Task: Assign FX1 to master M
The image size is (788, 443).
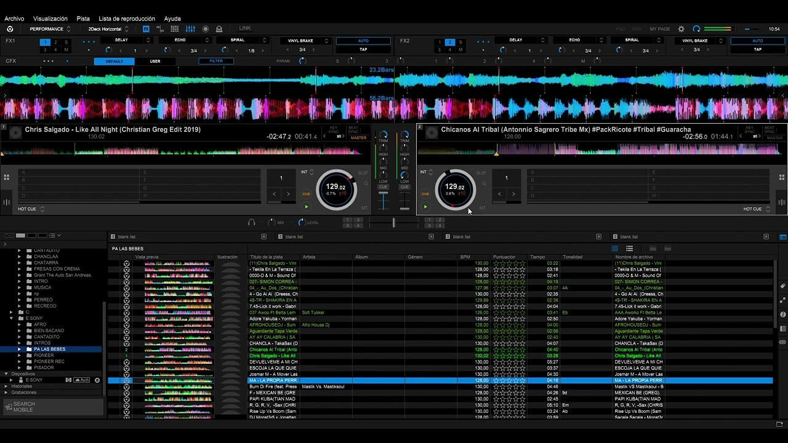Action: tap(66, 50)
